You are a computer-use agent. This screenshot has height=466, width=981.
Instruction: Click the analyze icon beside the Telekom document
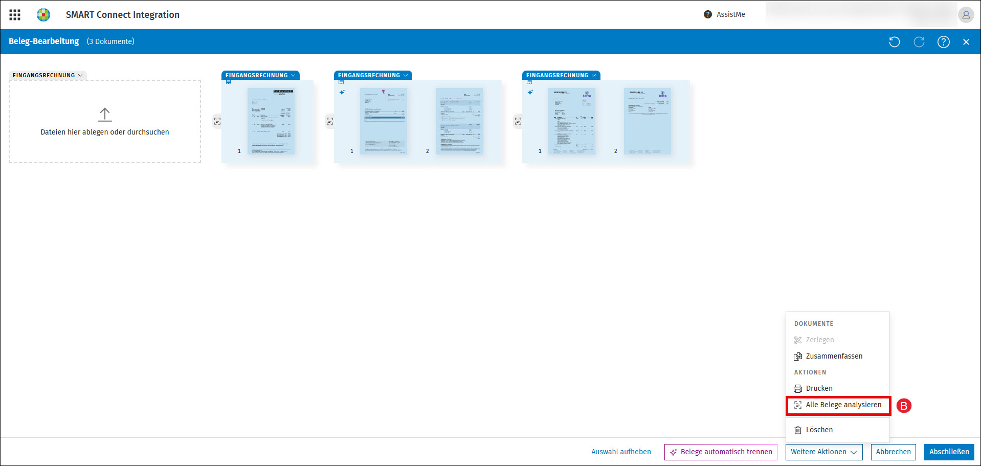pyautogui.click(x=330, y=121)
